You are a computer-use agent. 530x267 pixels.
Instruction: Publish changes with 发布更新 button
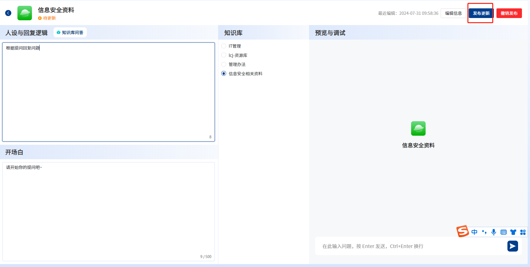481,13
